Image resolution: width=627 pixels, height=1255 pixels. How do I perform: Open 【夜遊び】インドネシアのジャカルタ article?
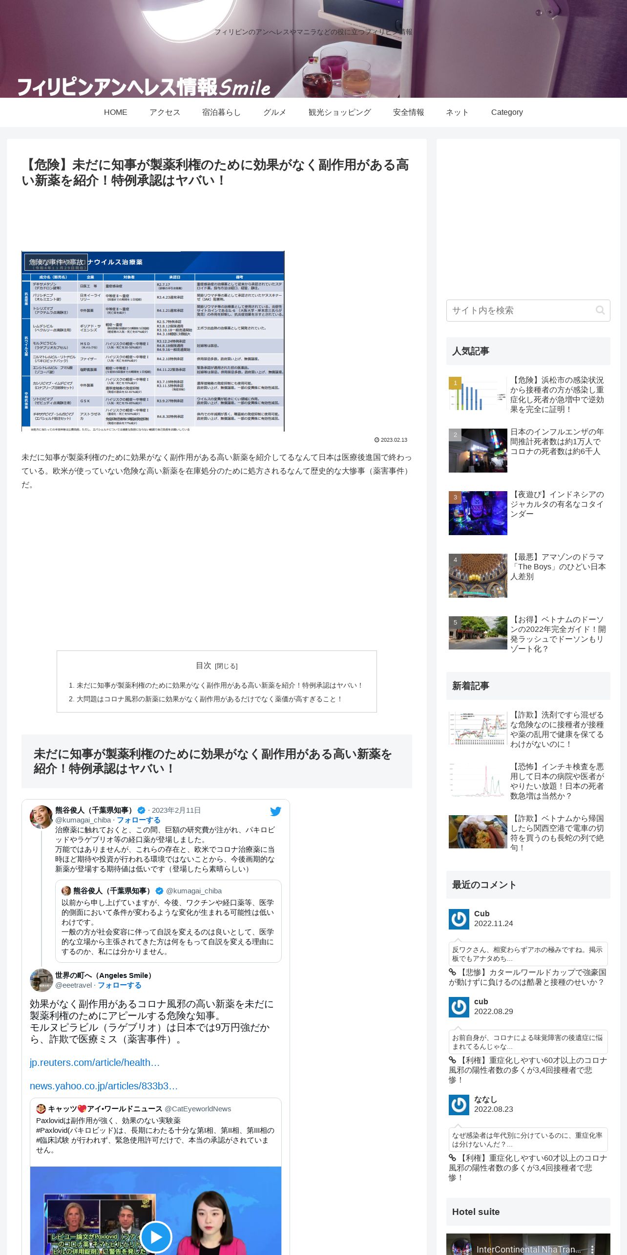point(557,504)
